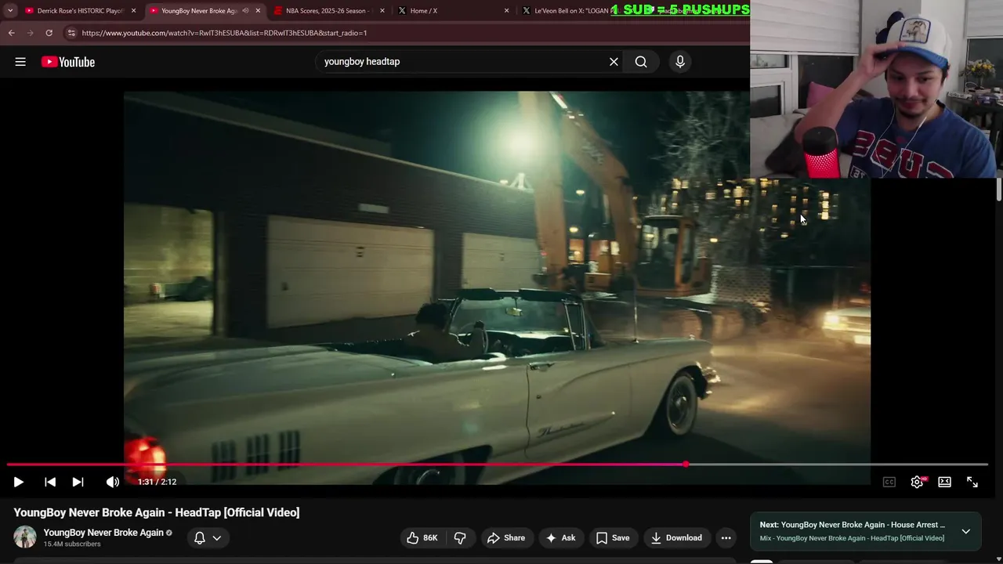Screen dimensions: 1003x564
Task: Click the 15.4M subscribers text
Action: (x=72, y=544)
